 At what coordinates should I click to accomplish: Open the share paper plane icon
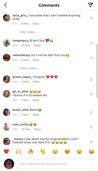coord(90,5)
